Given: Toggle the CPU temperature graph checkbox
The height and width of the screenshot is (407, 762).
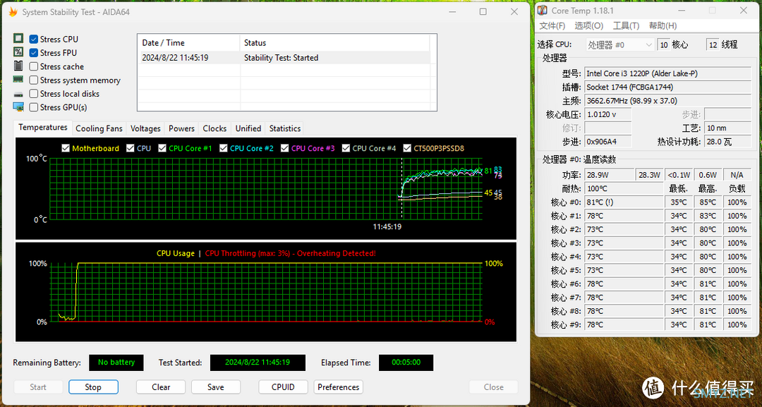Looking at the screenshot, I should (x=131, y=148).
